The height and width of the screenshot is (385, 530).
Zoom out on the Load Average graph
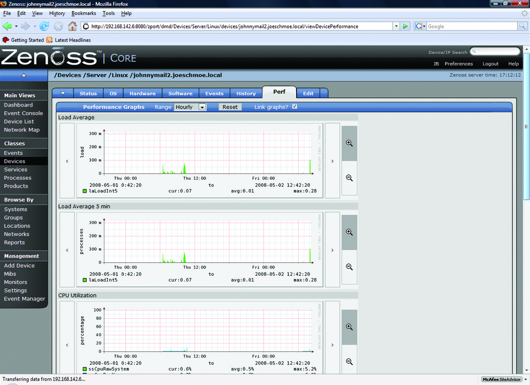[349, 177]
